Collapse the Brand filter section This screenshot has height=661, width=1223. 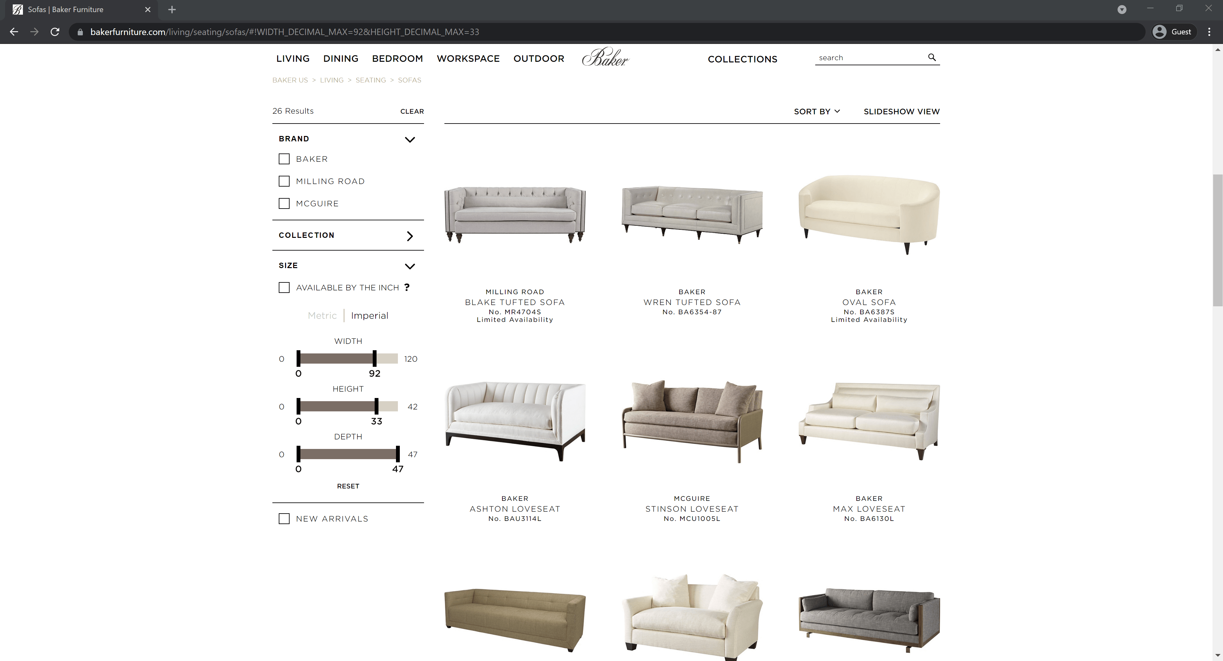tap(410, 139)
